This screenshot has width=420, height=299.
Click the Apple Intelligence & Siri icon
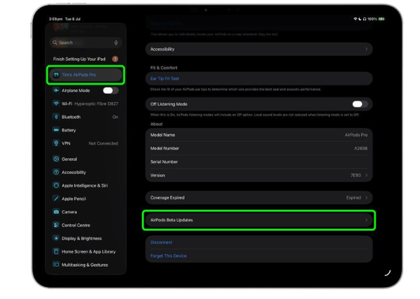tap(56, 186)
